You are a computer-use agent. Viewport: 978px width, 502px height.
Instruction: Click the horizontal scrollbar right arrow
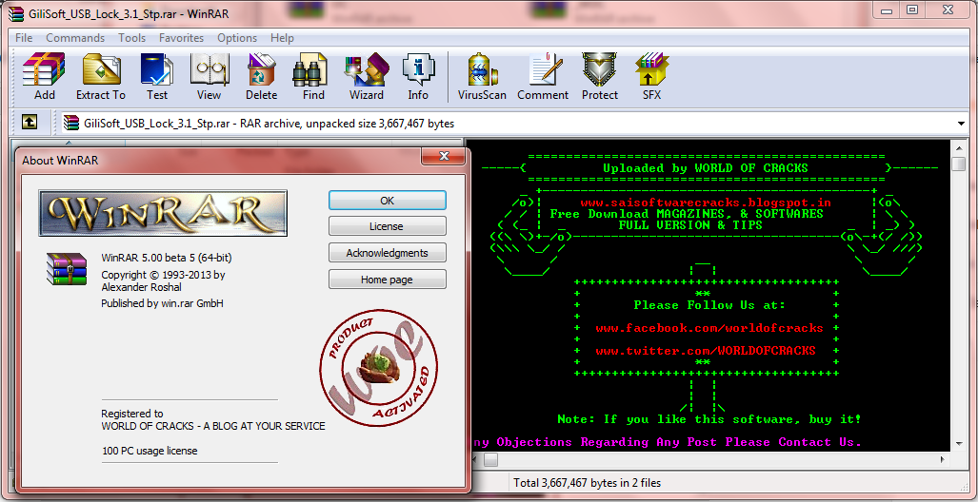(945, 460)
